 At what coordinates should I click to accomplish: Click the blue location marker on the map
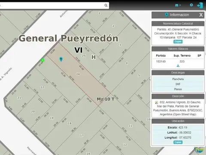click(61, 59)
